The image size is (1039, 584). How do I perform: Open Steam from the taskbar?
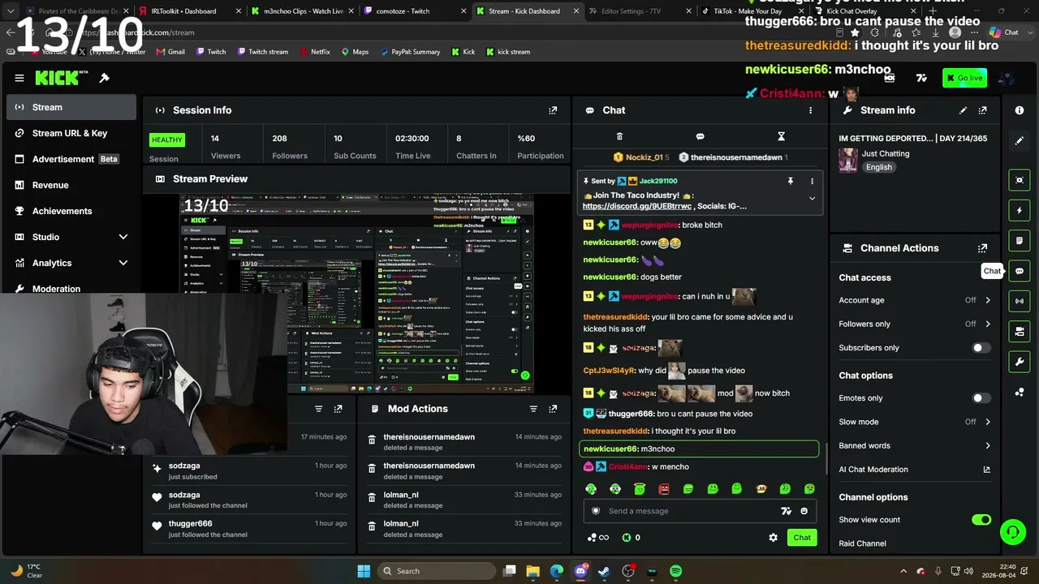pyautogui.click(x=604, y=571)
